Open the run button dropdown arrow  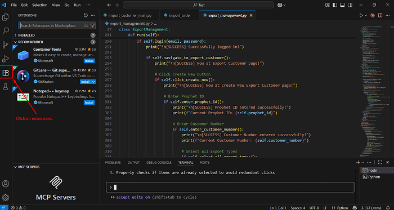(366, 15)
